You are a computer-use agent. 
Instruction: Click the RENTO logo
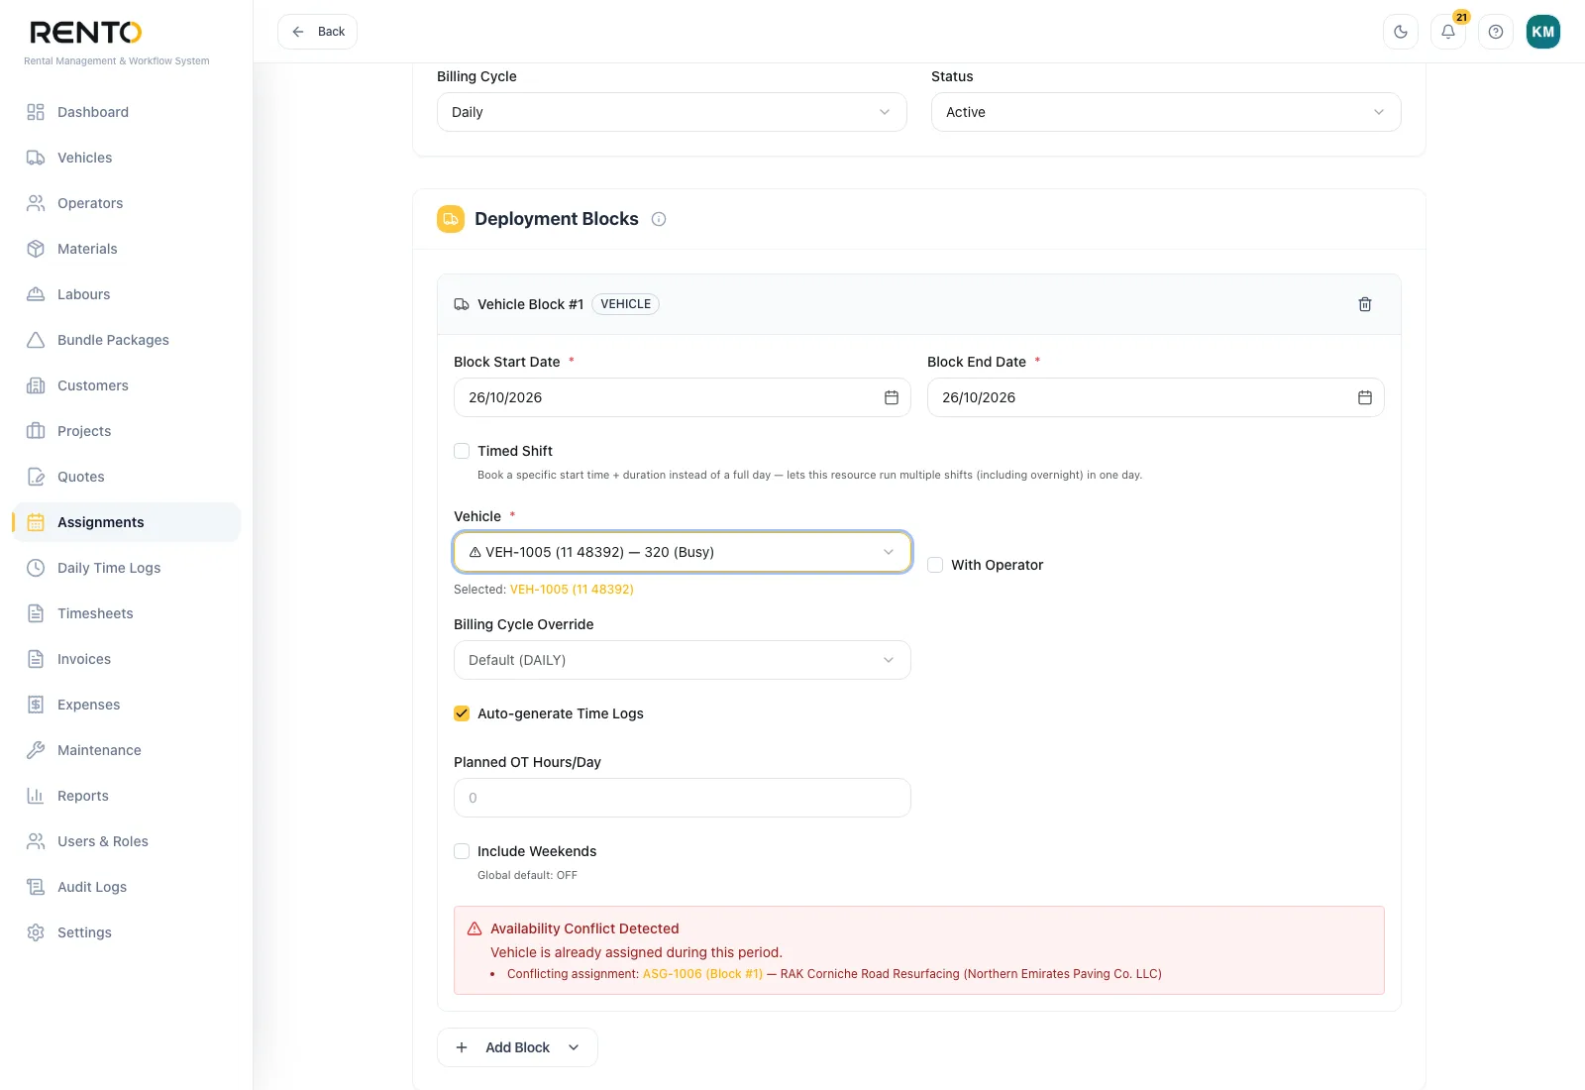pyautogui.click(x=86, y=33)
